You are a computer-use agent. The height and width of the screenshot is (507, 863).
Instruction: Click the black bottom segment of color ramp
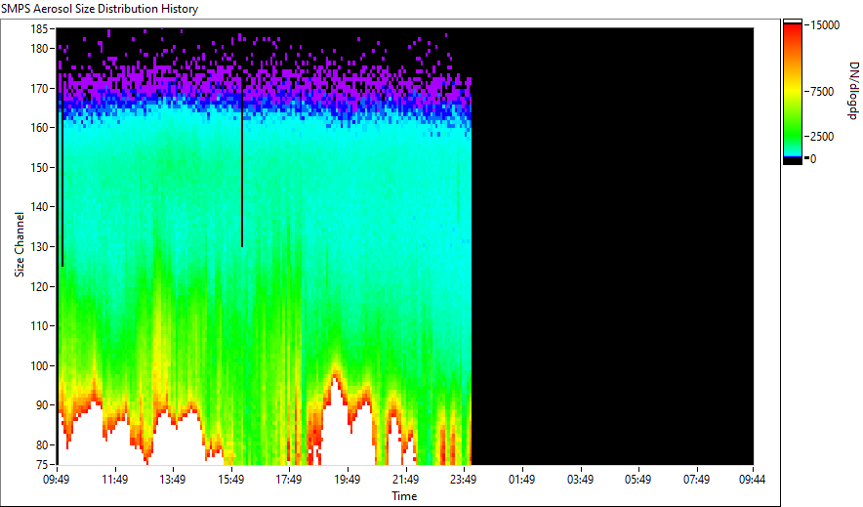click(x=793, y=161)
